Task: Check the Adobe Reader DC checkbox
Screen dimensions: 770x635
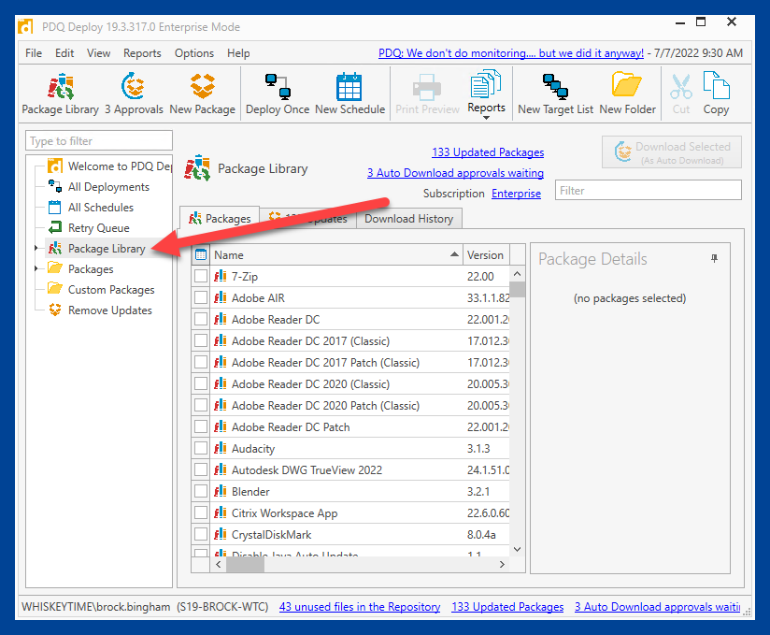Action: coord(200,320)
